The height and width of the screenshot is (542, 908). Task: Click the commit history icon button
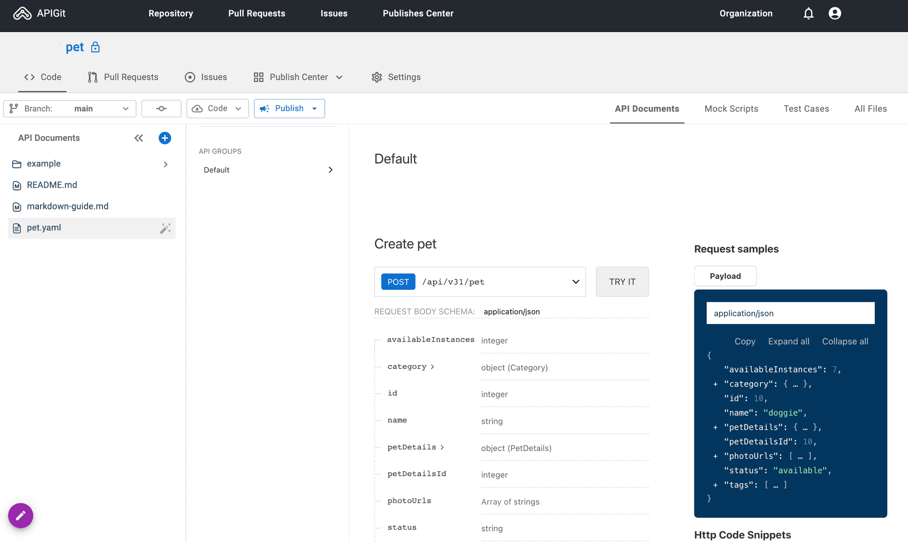click(161, 109)
